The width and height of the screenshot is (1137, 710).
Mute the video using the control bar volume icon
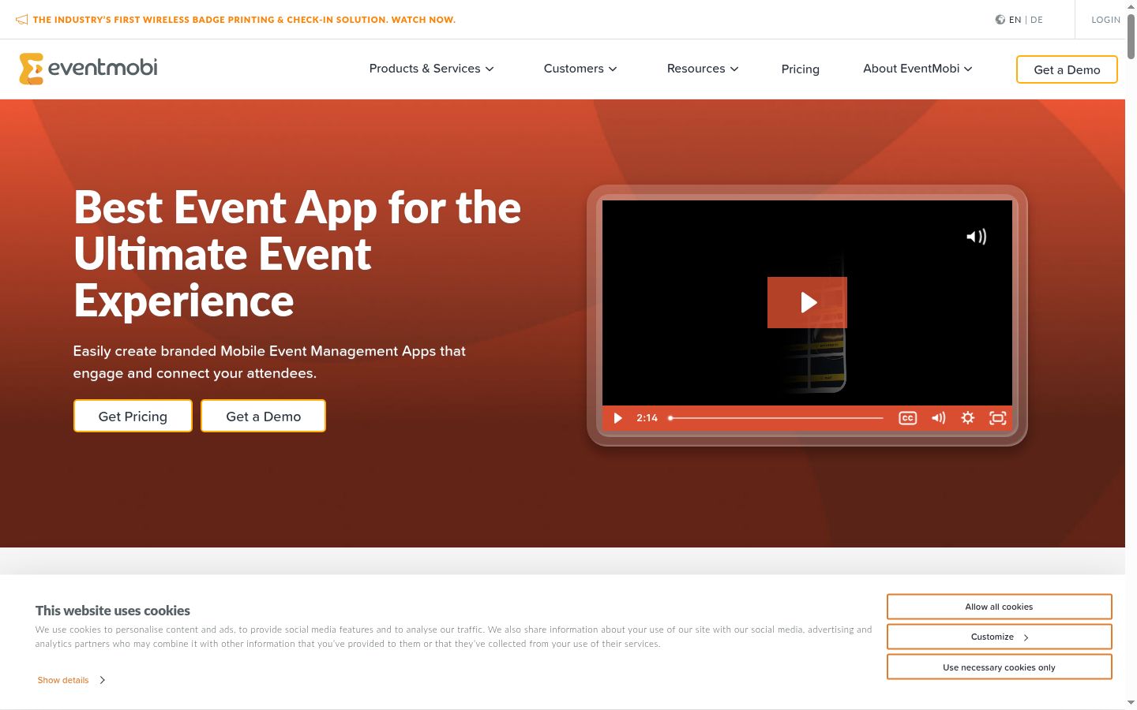pyautogui.click(x=938, y=418)
